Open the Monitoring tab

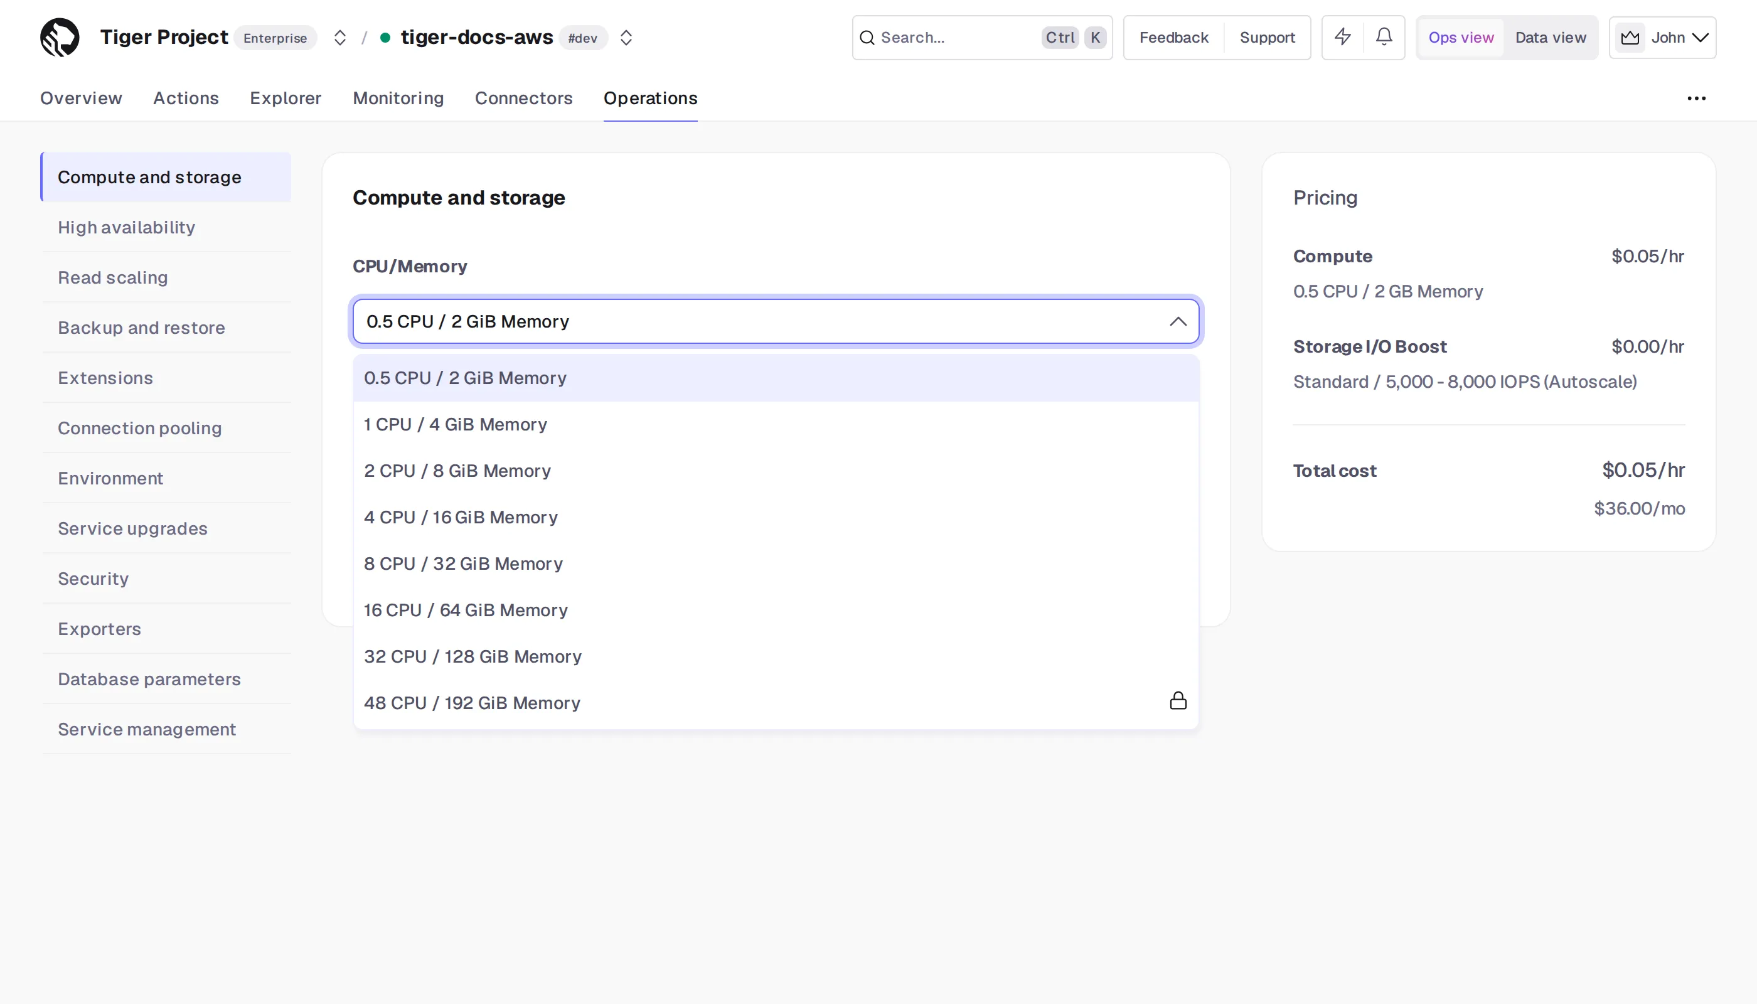point(398,99)
